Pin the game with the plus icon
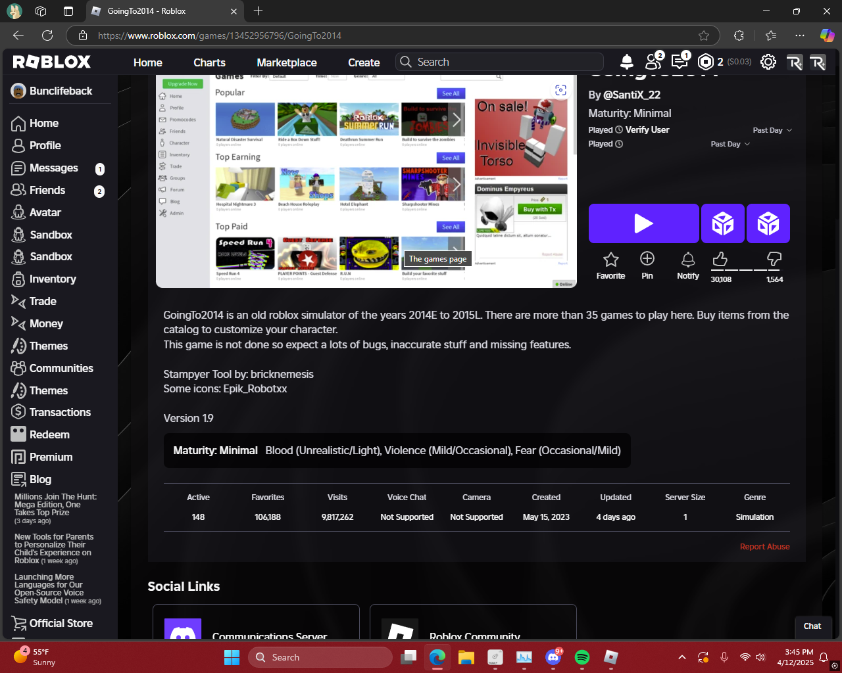 coord(647,266)
